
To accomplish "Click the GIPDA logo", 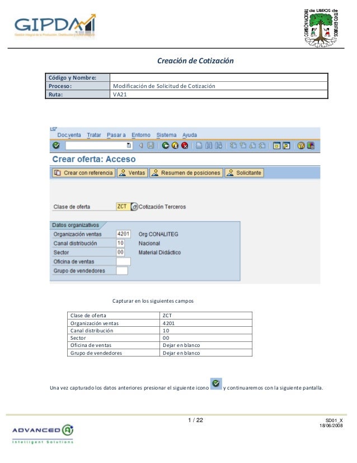I will [55, 26].
